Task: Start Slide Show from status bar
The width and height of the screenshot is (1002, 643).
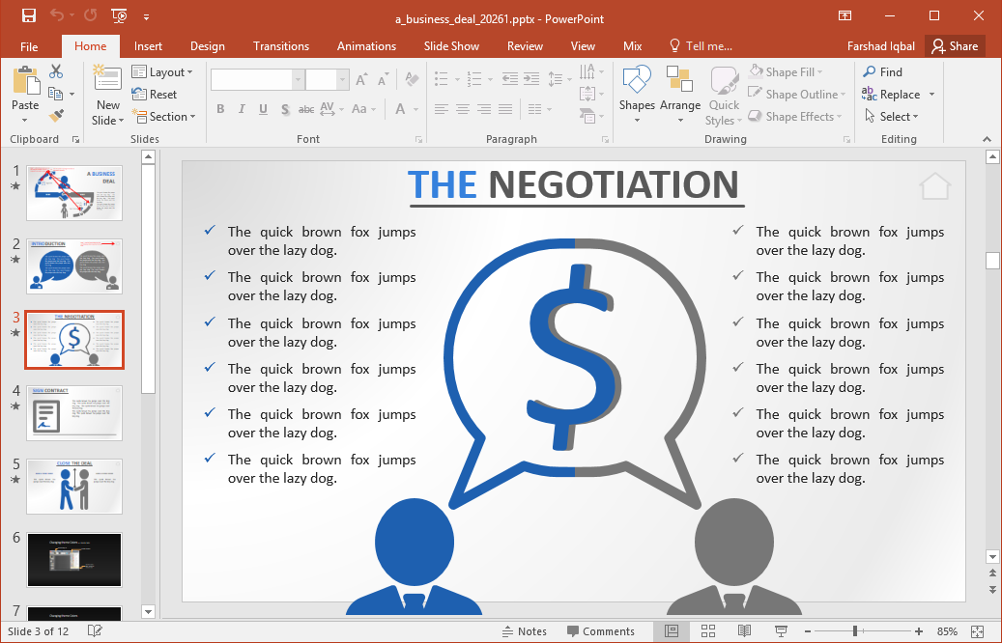Action: click(x=781, y=631)
